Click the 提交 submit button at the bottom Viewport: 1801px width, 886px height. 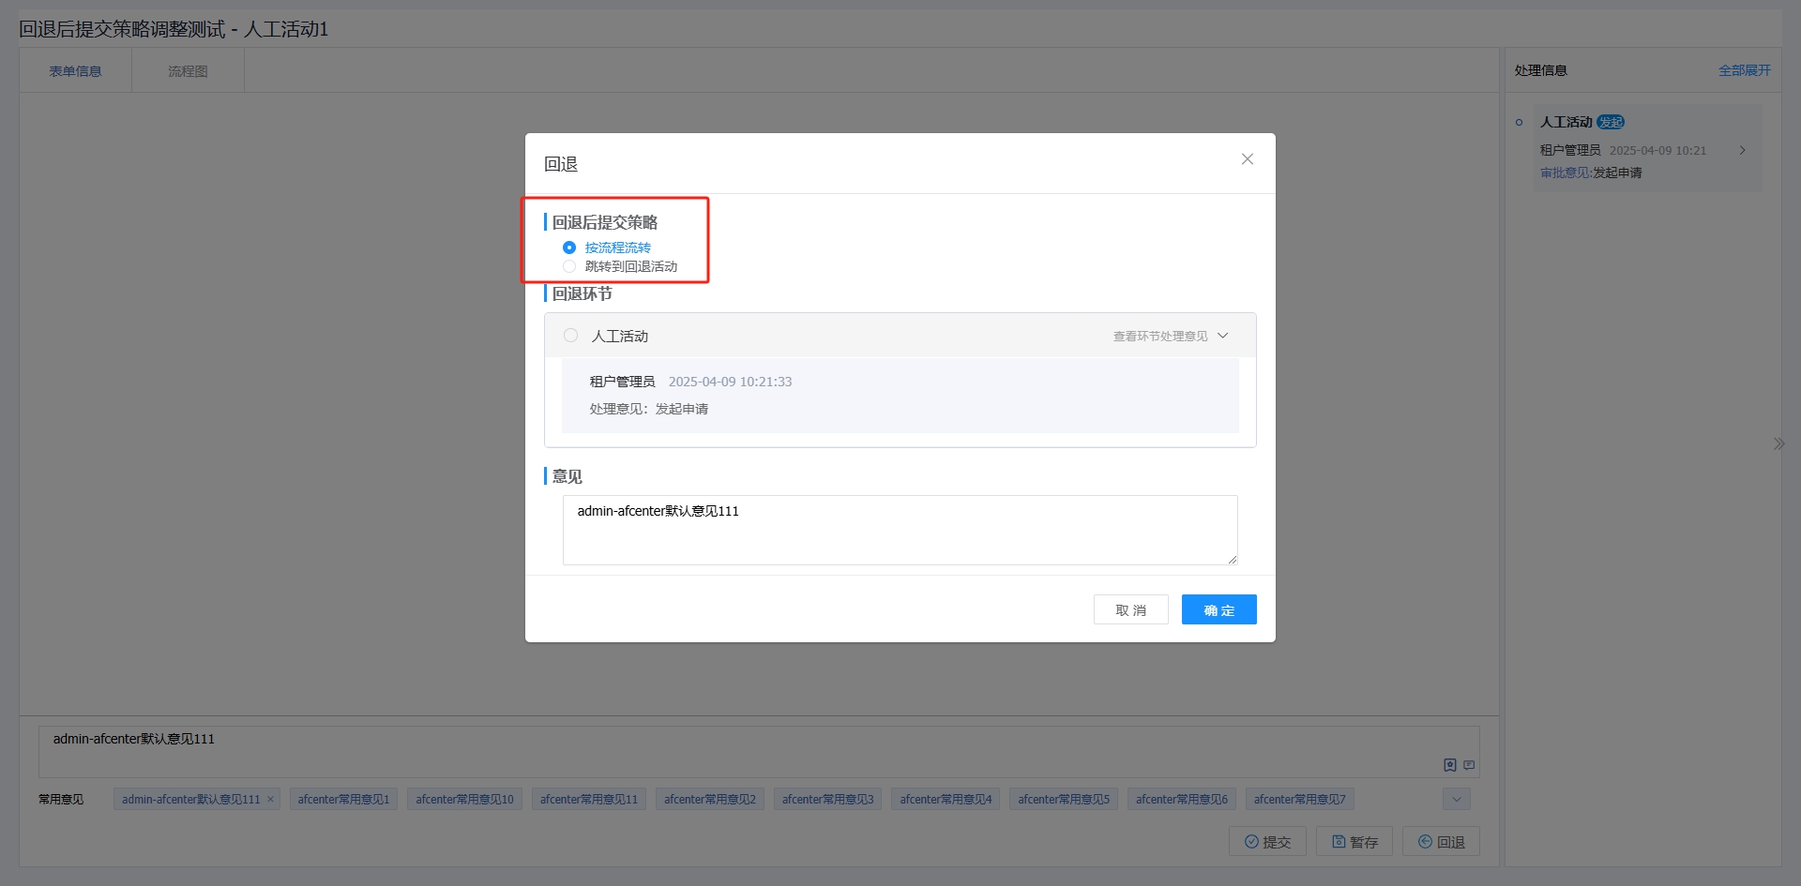(x=1266, y=842)
